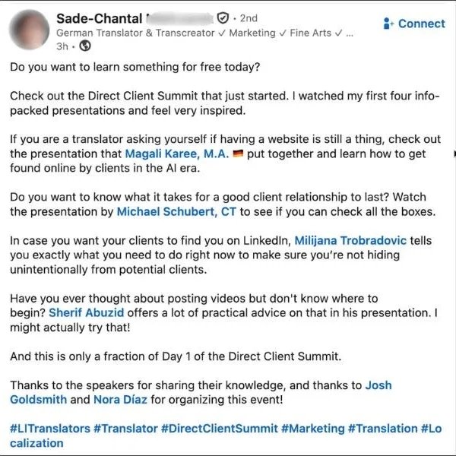Open the #Translator hashtag
The height and width of the screenshot is (456, 456).
pos(125,429)
